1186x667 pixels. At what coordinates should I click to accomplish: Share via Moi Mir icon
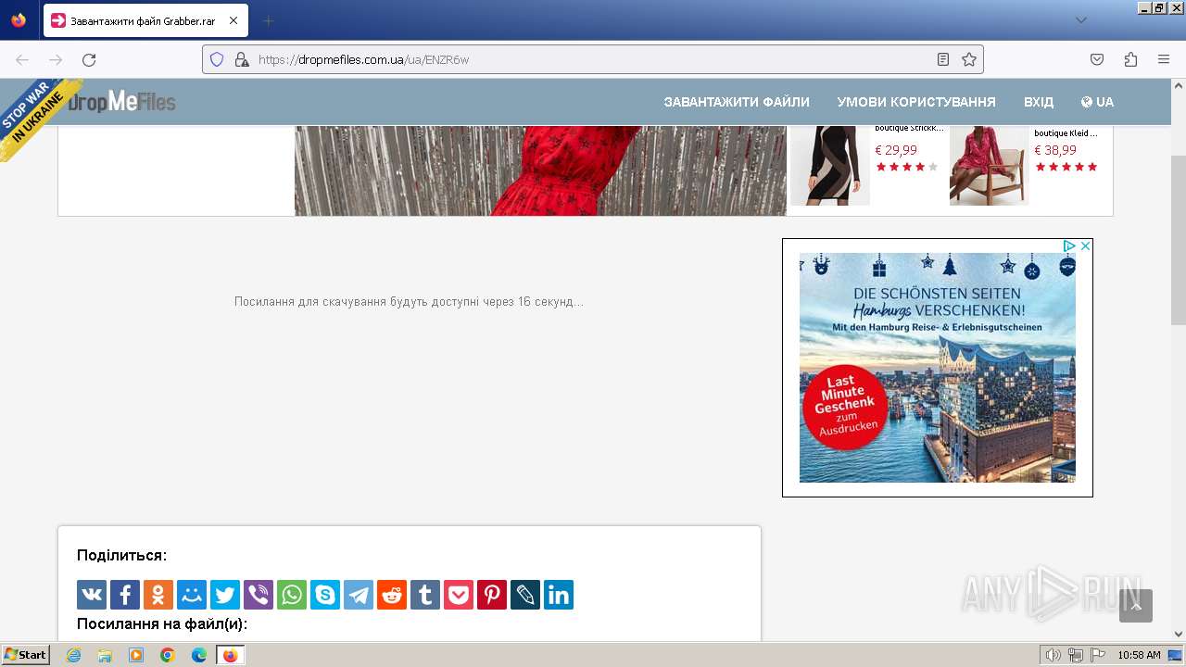[x=192, y=595]
